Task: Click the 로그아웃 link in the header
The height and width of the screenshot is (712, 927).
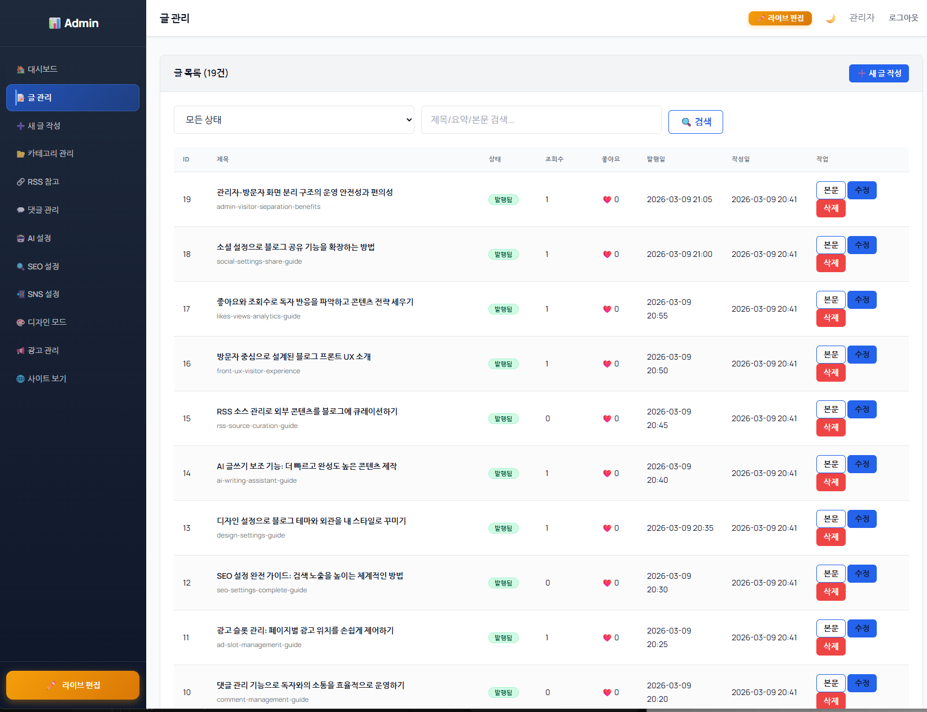Action: coord(903,18)
